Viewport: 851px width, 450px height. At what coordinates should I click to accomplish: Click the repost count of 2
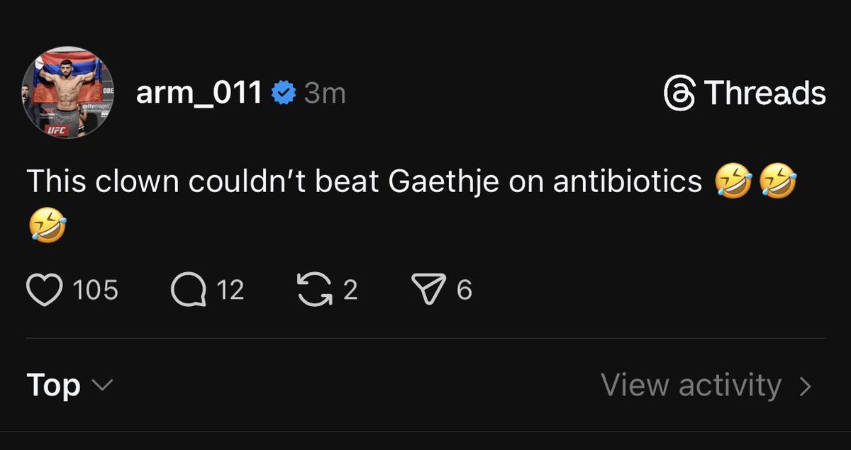click(x=350, y=291)
